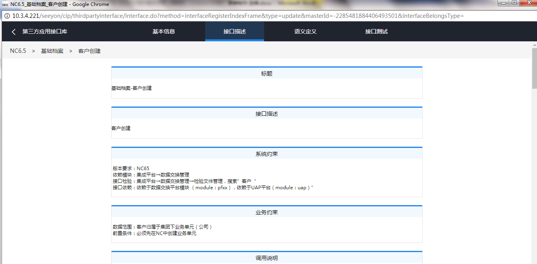Click the scrollbar up arrow
The width and height of the screenshot is (537, 264).
click(534, 45)
